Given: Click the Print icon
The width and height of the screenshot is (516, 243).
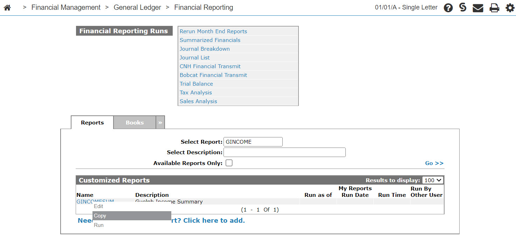Looking at the screenshot, I should (x=494, y=8).
